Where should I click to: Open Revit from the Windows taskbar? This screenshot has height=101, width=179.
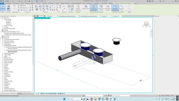111,99
